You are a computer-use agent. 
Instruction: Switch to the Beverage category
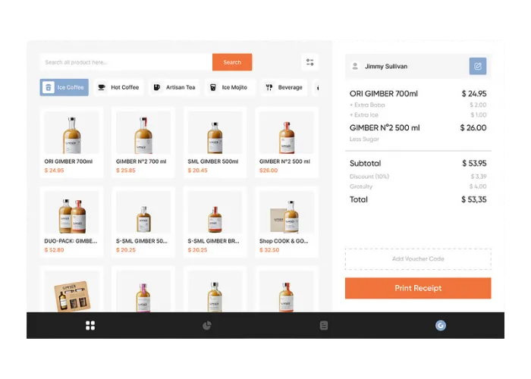[284, 87]
